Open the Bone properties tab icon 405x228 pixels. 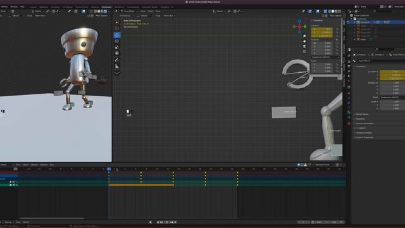[x=349, y=113]
